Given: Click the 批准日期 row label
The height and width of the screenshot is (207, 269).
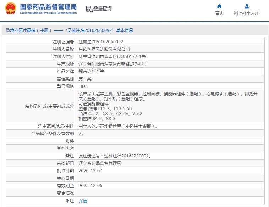Looking at the screenshot, I should (65, 171).
